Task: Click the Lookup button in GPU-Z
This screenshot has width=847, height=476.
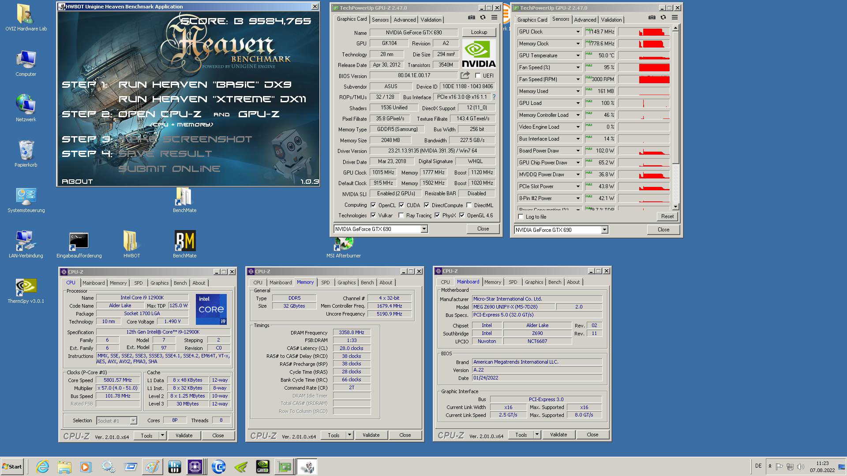Action: [x=479, y=32]
